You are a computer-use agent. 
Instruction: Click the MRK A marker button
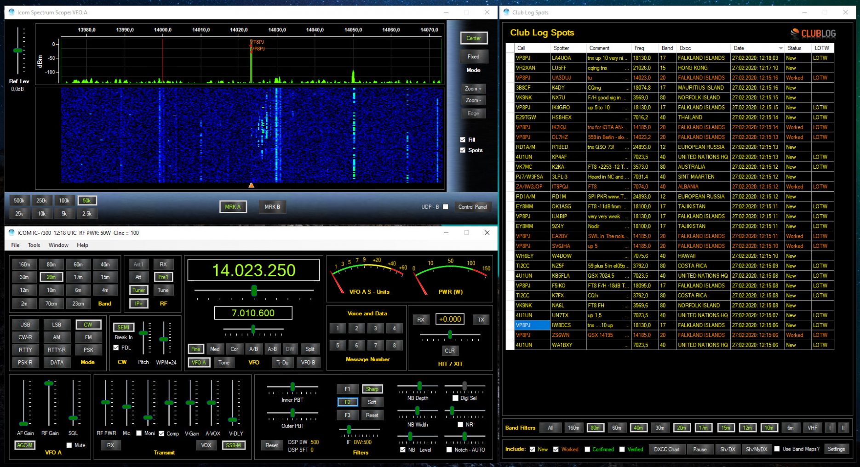click(233, 207)
